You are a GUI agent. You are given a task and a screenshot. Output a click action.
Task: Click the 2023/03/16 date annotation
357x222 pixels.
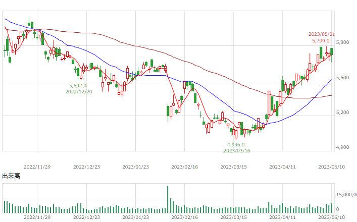(x=237, y=151)
